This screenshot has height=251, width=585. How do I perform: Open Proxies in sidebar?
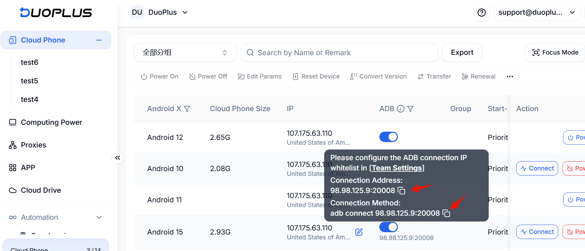tap(34, 145)
